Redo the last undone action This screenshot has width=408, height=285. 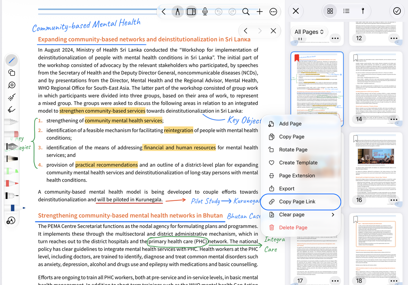click(232, 12)
